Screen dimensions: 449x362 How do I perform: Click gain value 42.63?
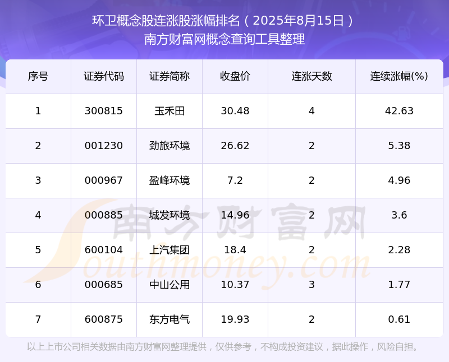click(399, 111)
